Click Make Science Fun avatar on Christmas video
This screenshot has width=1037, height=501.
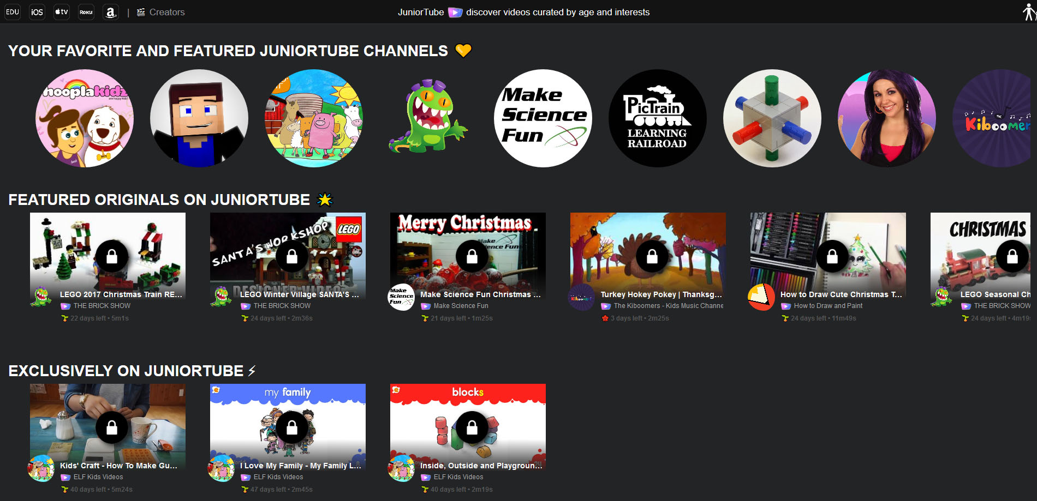point(401,297)
